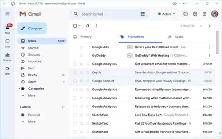Click the title bar back arrow
Screen dimensions: 222x139
point(4,3)
